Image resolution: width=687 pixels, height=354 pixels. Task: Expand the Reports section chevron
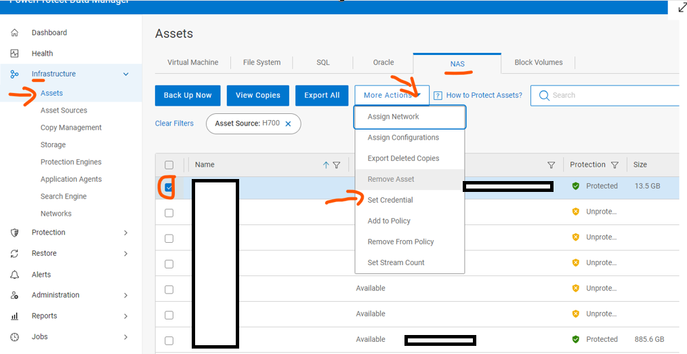[126, 316]
